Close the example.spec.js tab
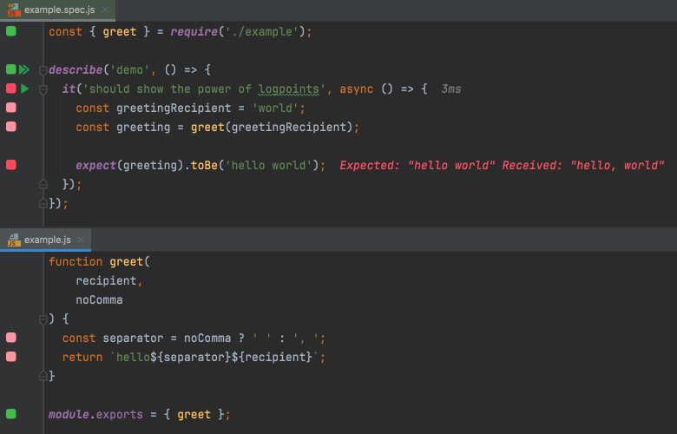 click(x=105, y=10)
